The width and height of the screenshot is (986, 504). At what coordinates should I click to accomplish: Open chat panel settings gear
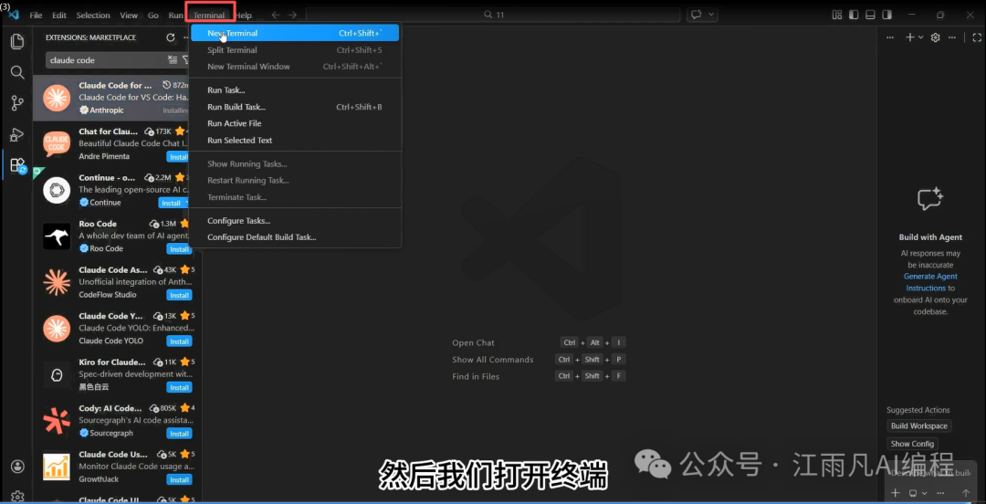click(935, 37)
